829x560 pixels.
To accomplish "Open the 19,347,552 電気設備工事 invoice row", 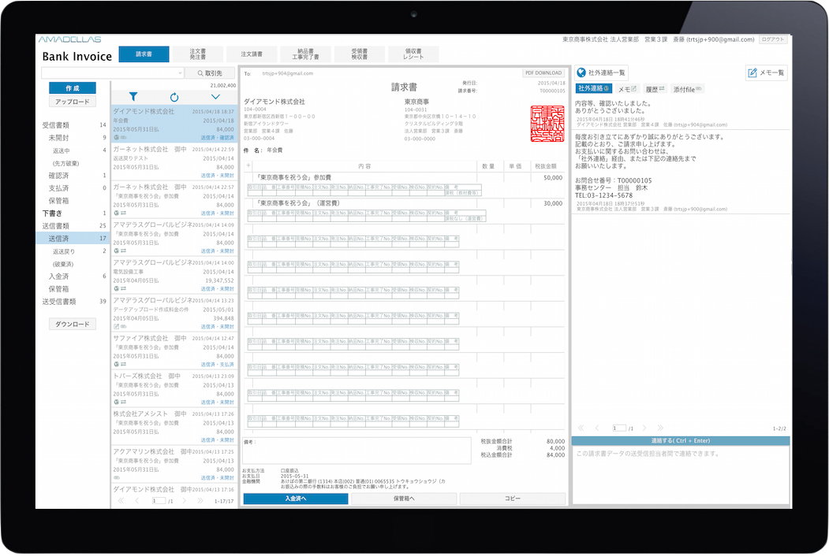I will coord(174,276).
